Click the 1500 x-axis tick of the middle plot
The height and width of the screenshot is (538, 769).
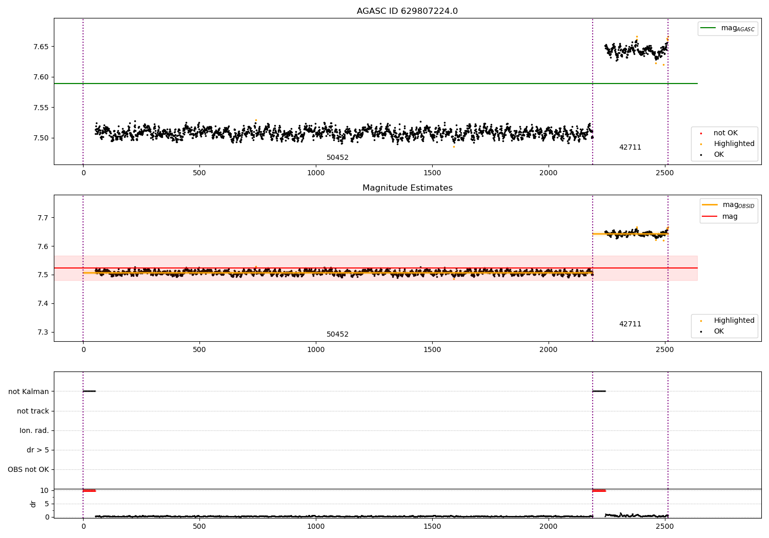pyautogui.click(x=432, y=350)
